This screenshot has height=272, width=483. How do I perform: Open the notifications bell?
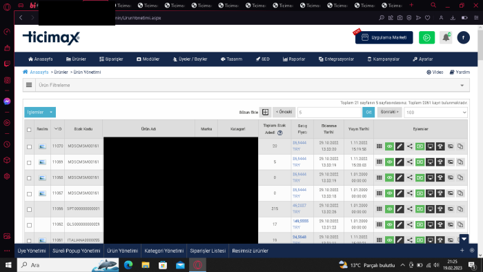tap(446, 37)
